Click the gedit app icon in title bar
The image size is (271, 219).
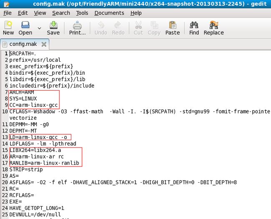click(7, 4)
